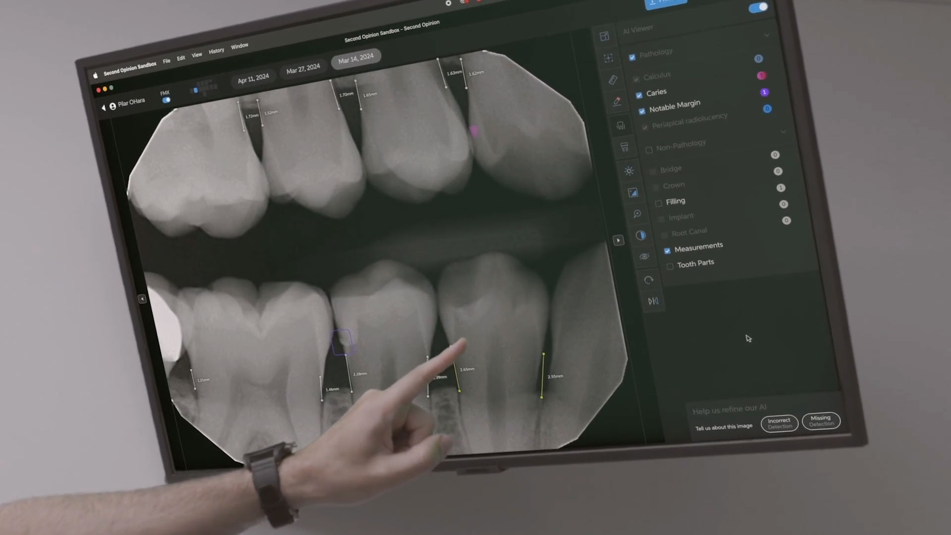The image size is (951, 535).
Task: Select the ruler measurement tool
Action: 613,80
